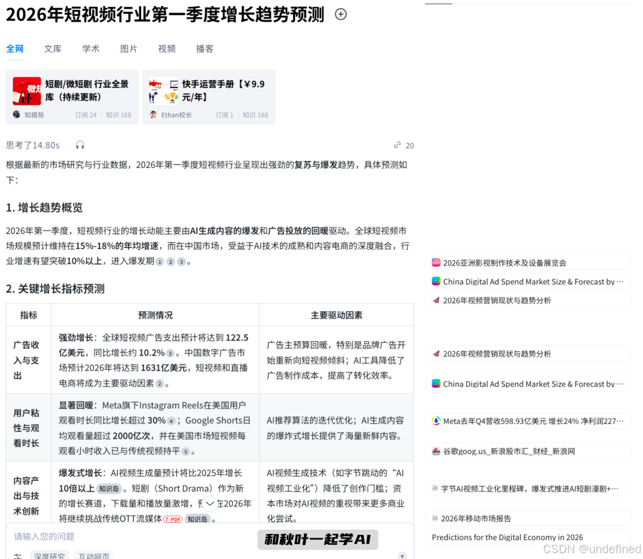Screen dimensions: 643x559
Task: Enable the 互动网页 option
Action: tap(93, 555)
